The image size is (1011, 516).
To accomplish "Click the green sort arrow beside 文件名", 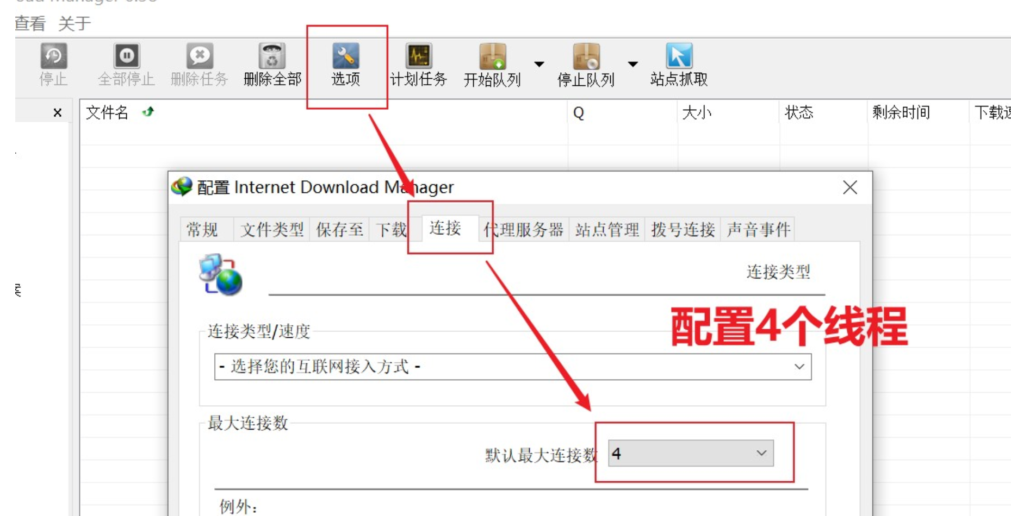I will coord(148,111).
